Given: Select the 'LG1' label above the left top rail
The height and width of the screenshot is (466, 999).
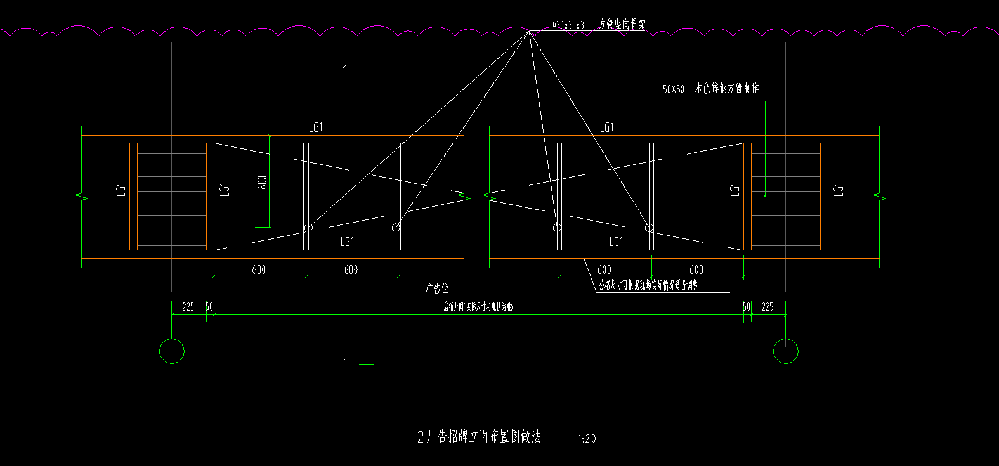Looking at the screenshot, I should coord(316,127).
